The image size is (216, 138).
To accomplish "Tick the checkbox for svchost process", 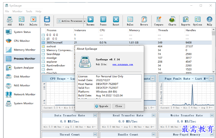I will click(x=43, y=47).
